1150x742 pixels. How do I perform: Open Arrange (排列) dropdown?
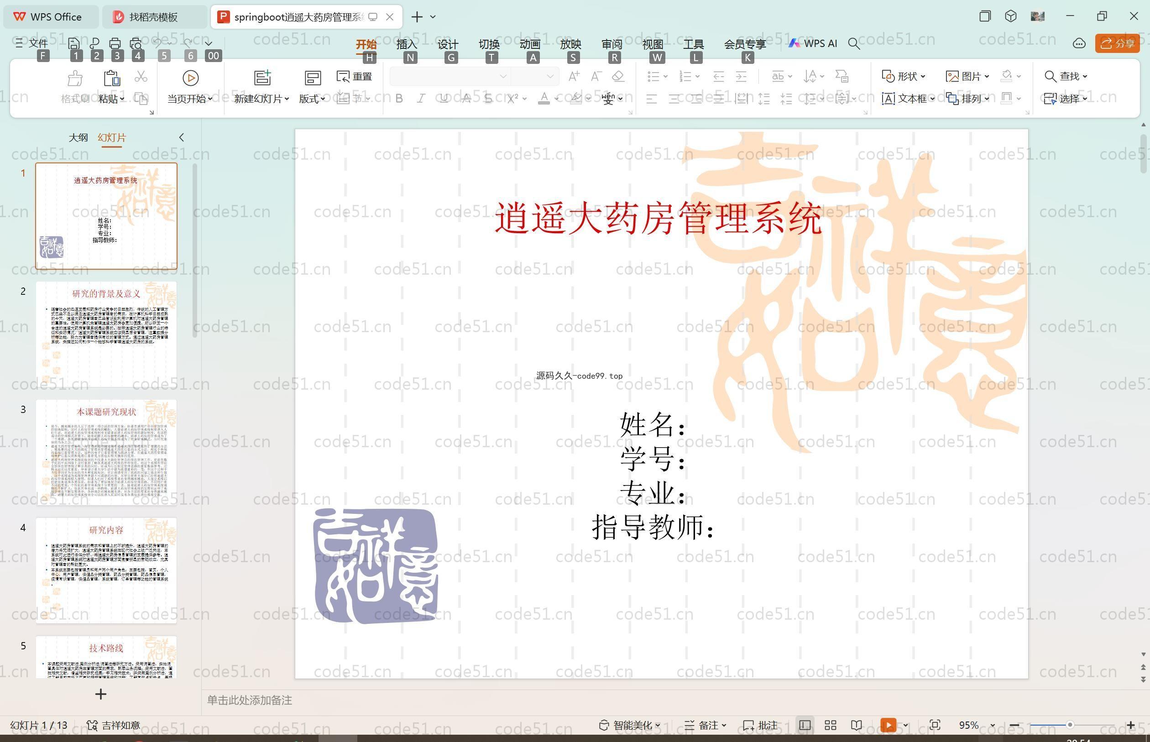pyautogui.click(x=967, y=99)
